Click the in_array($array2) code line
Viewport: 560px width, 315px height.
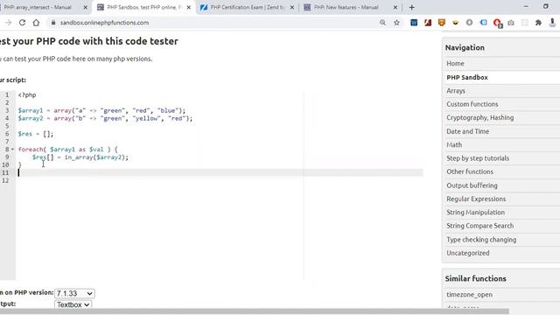click(x=80, y=157)
